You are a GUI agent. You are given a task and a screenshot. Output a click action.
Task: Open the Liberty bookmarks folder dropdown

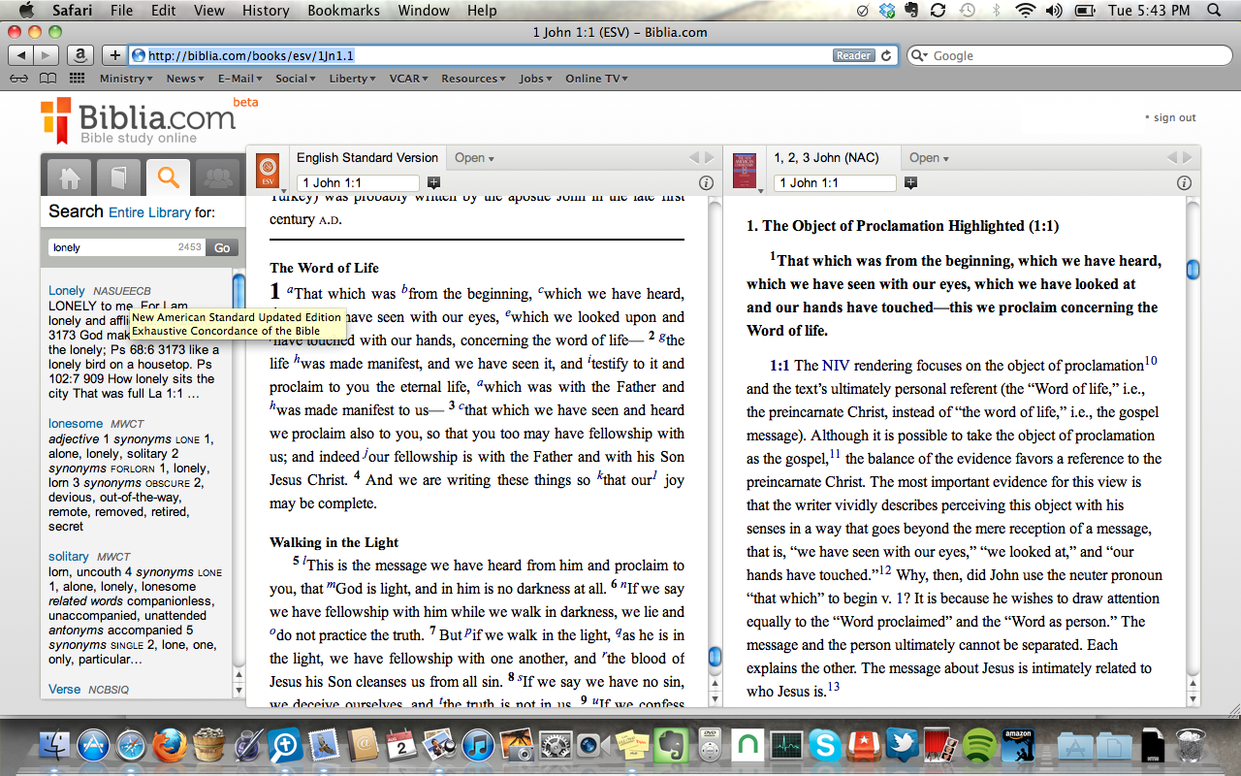[x=353, y=79]
